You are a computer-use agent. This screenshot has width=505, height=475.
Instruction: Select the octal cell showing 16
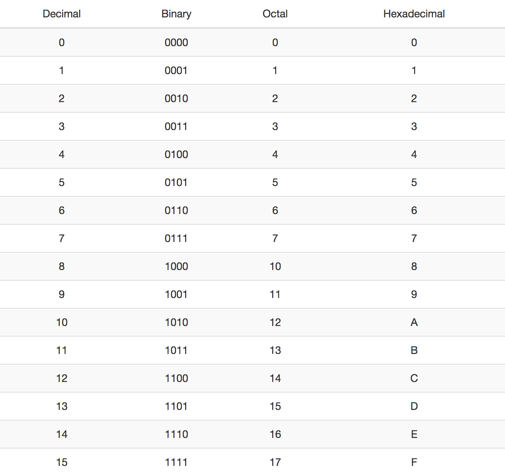[x=275, y=434]
